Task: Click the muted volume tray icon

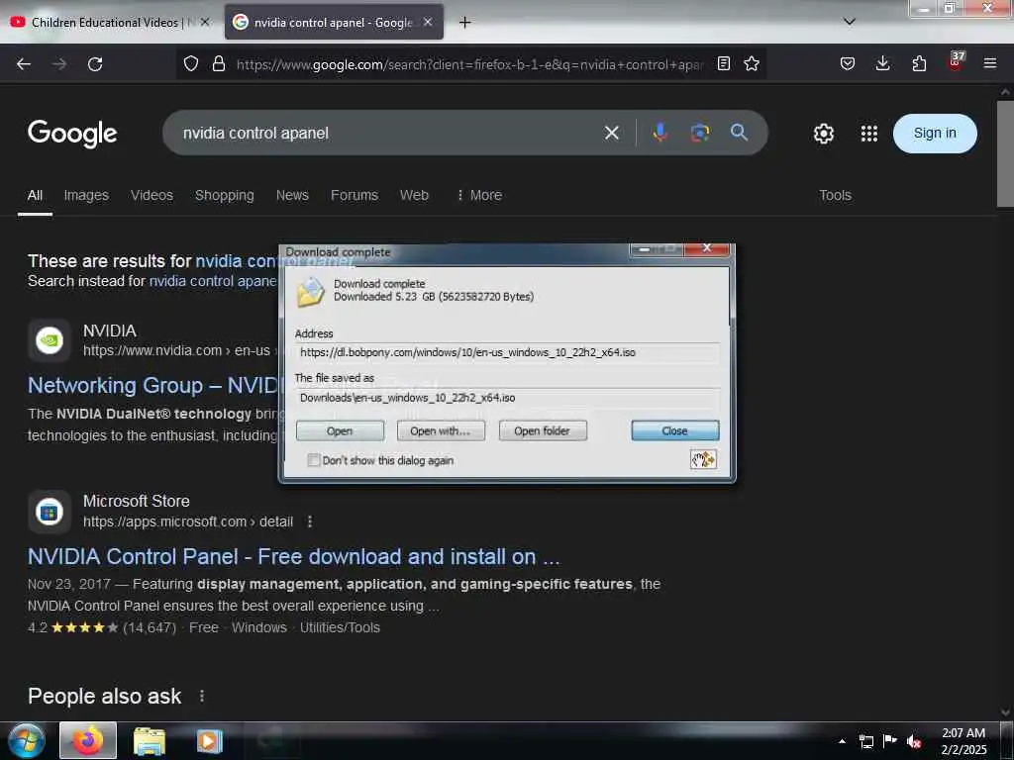Action: [x=914, y=741]
